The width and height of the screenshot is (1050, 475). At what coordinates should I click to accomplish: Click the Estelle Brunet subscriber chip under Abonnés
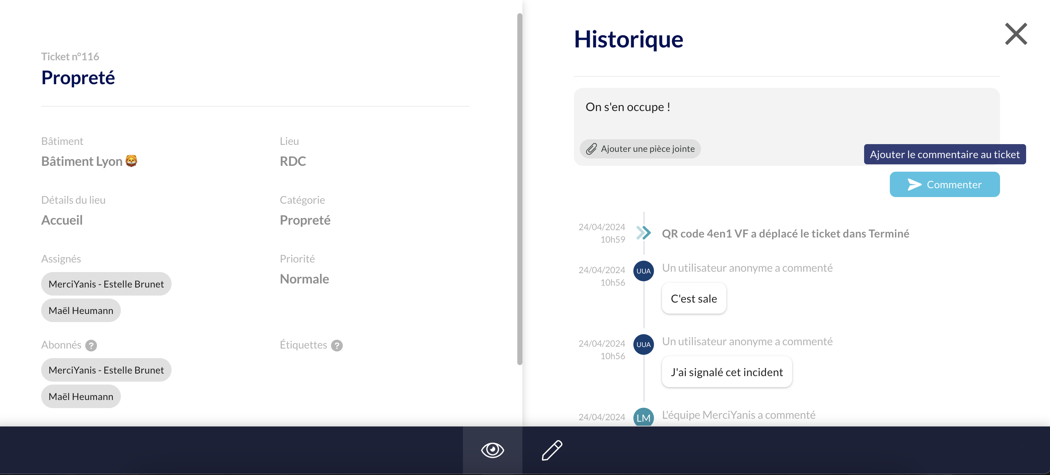[106, 370]
